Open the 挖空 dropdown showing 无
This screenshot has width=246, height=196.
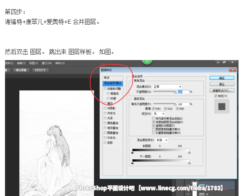(x=158, y=113)
